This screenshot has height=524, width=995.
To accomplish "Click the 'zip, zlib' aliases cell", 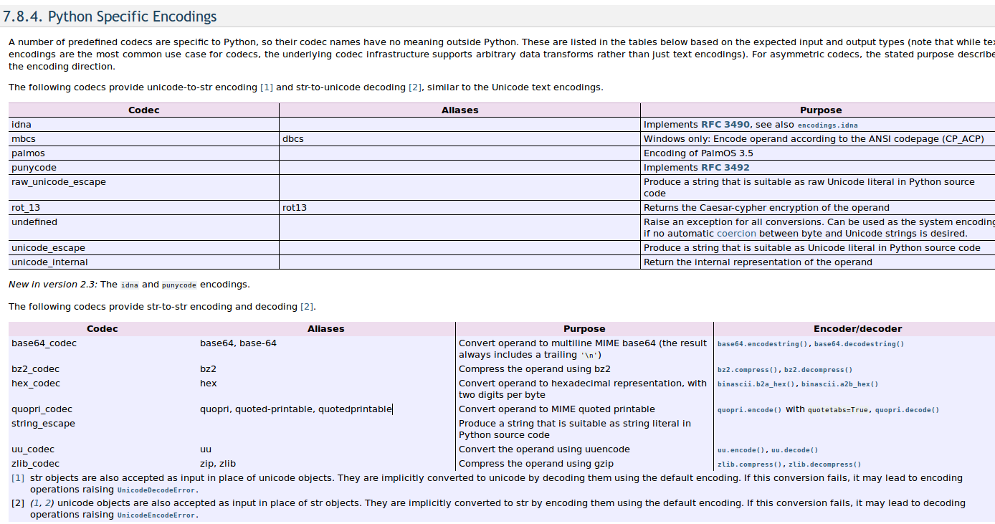I will click(x=326, y=464).
